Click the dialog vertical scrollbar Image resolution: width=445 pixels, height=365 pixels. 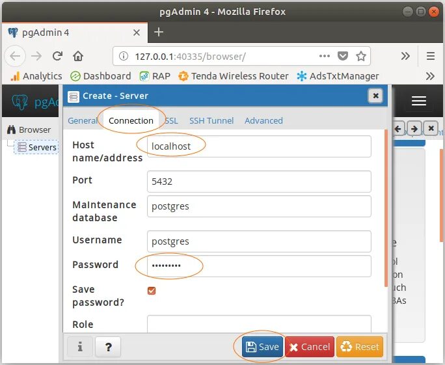click(386, 208)
